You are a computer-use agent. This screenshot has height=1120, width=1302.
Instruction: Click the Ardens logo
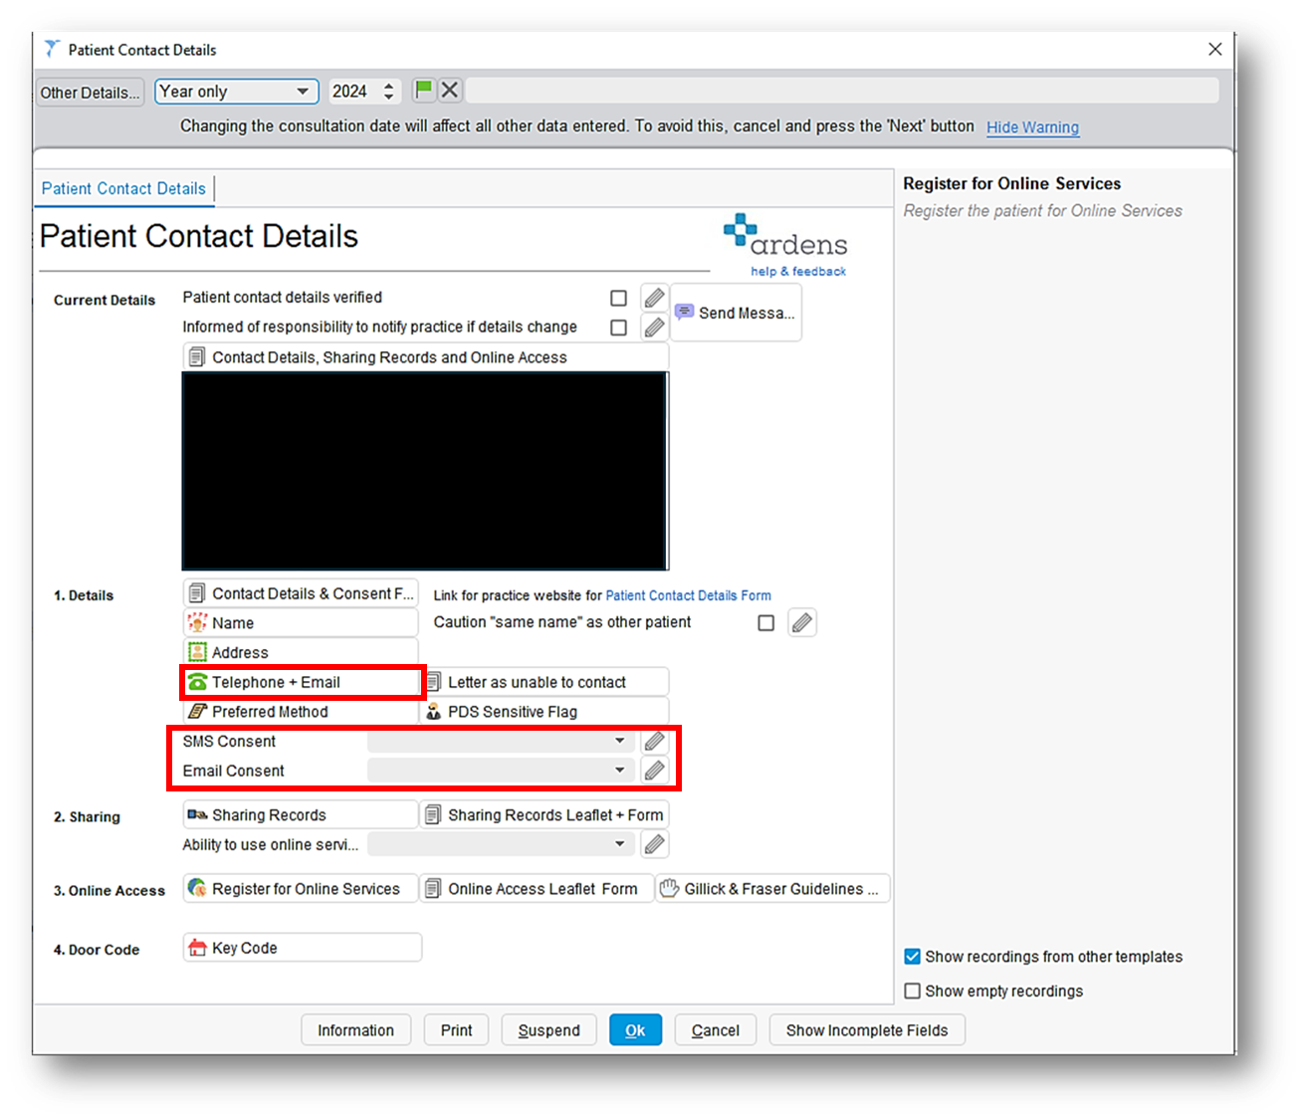(785, 236)
